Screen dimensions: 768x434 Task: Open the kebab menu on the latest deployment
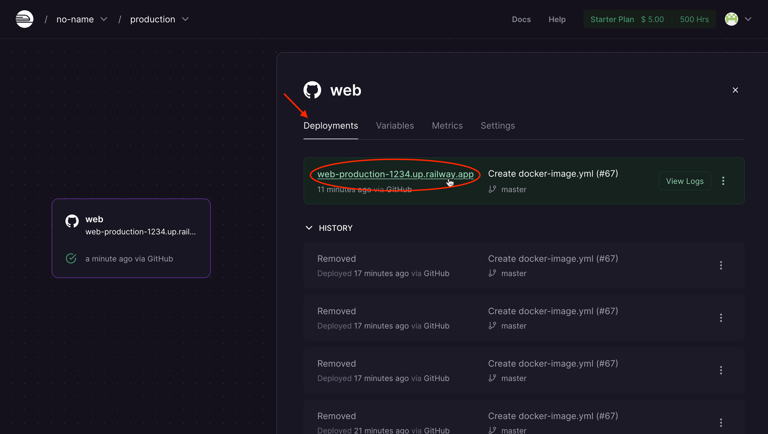(x=723, y=181)
